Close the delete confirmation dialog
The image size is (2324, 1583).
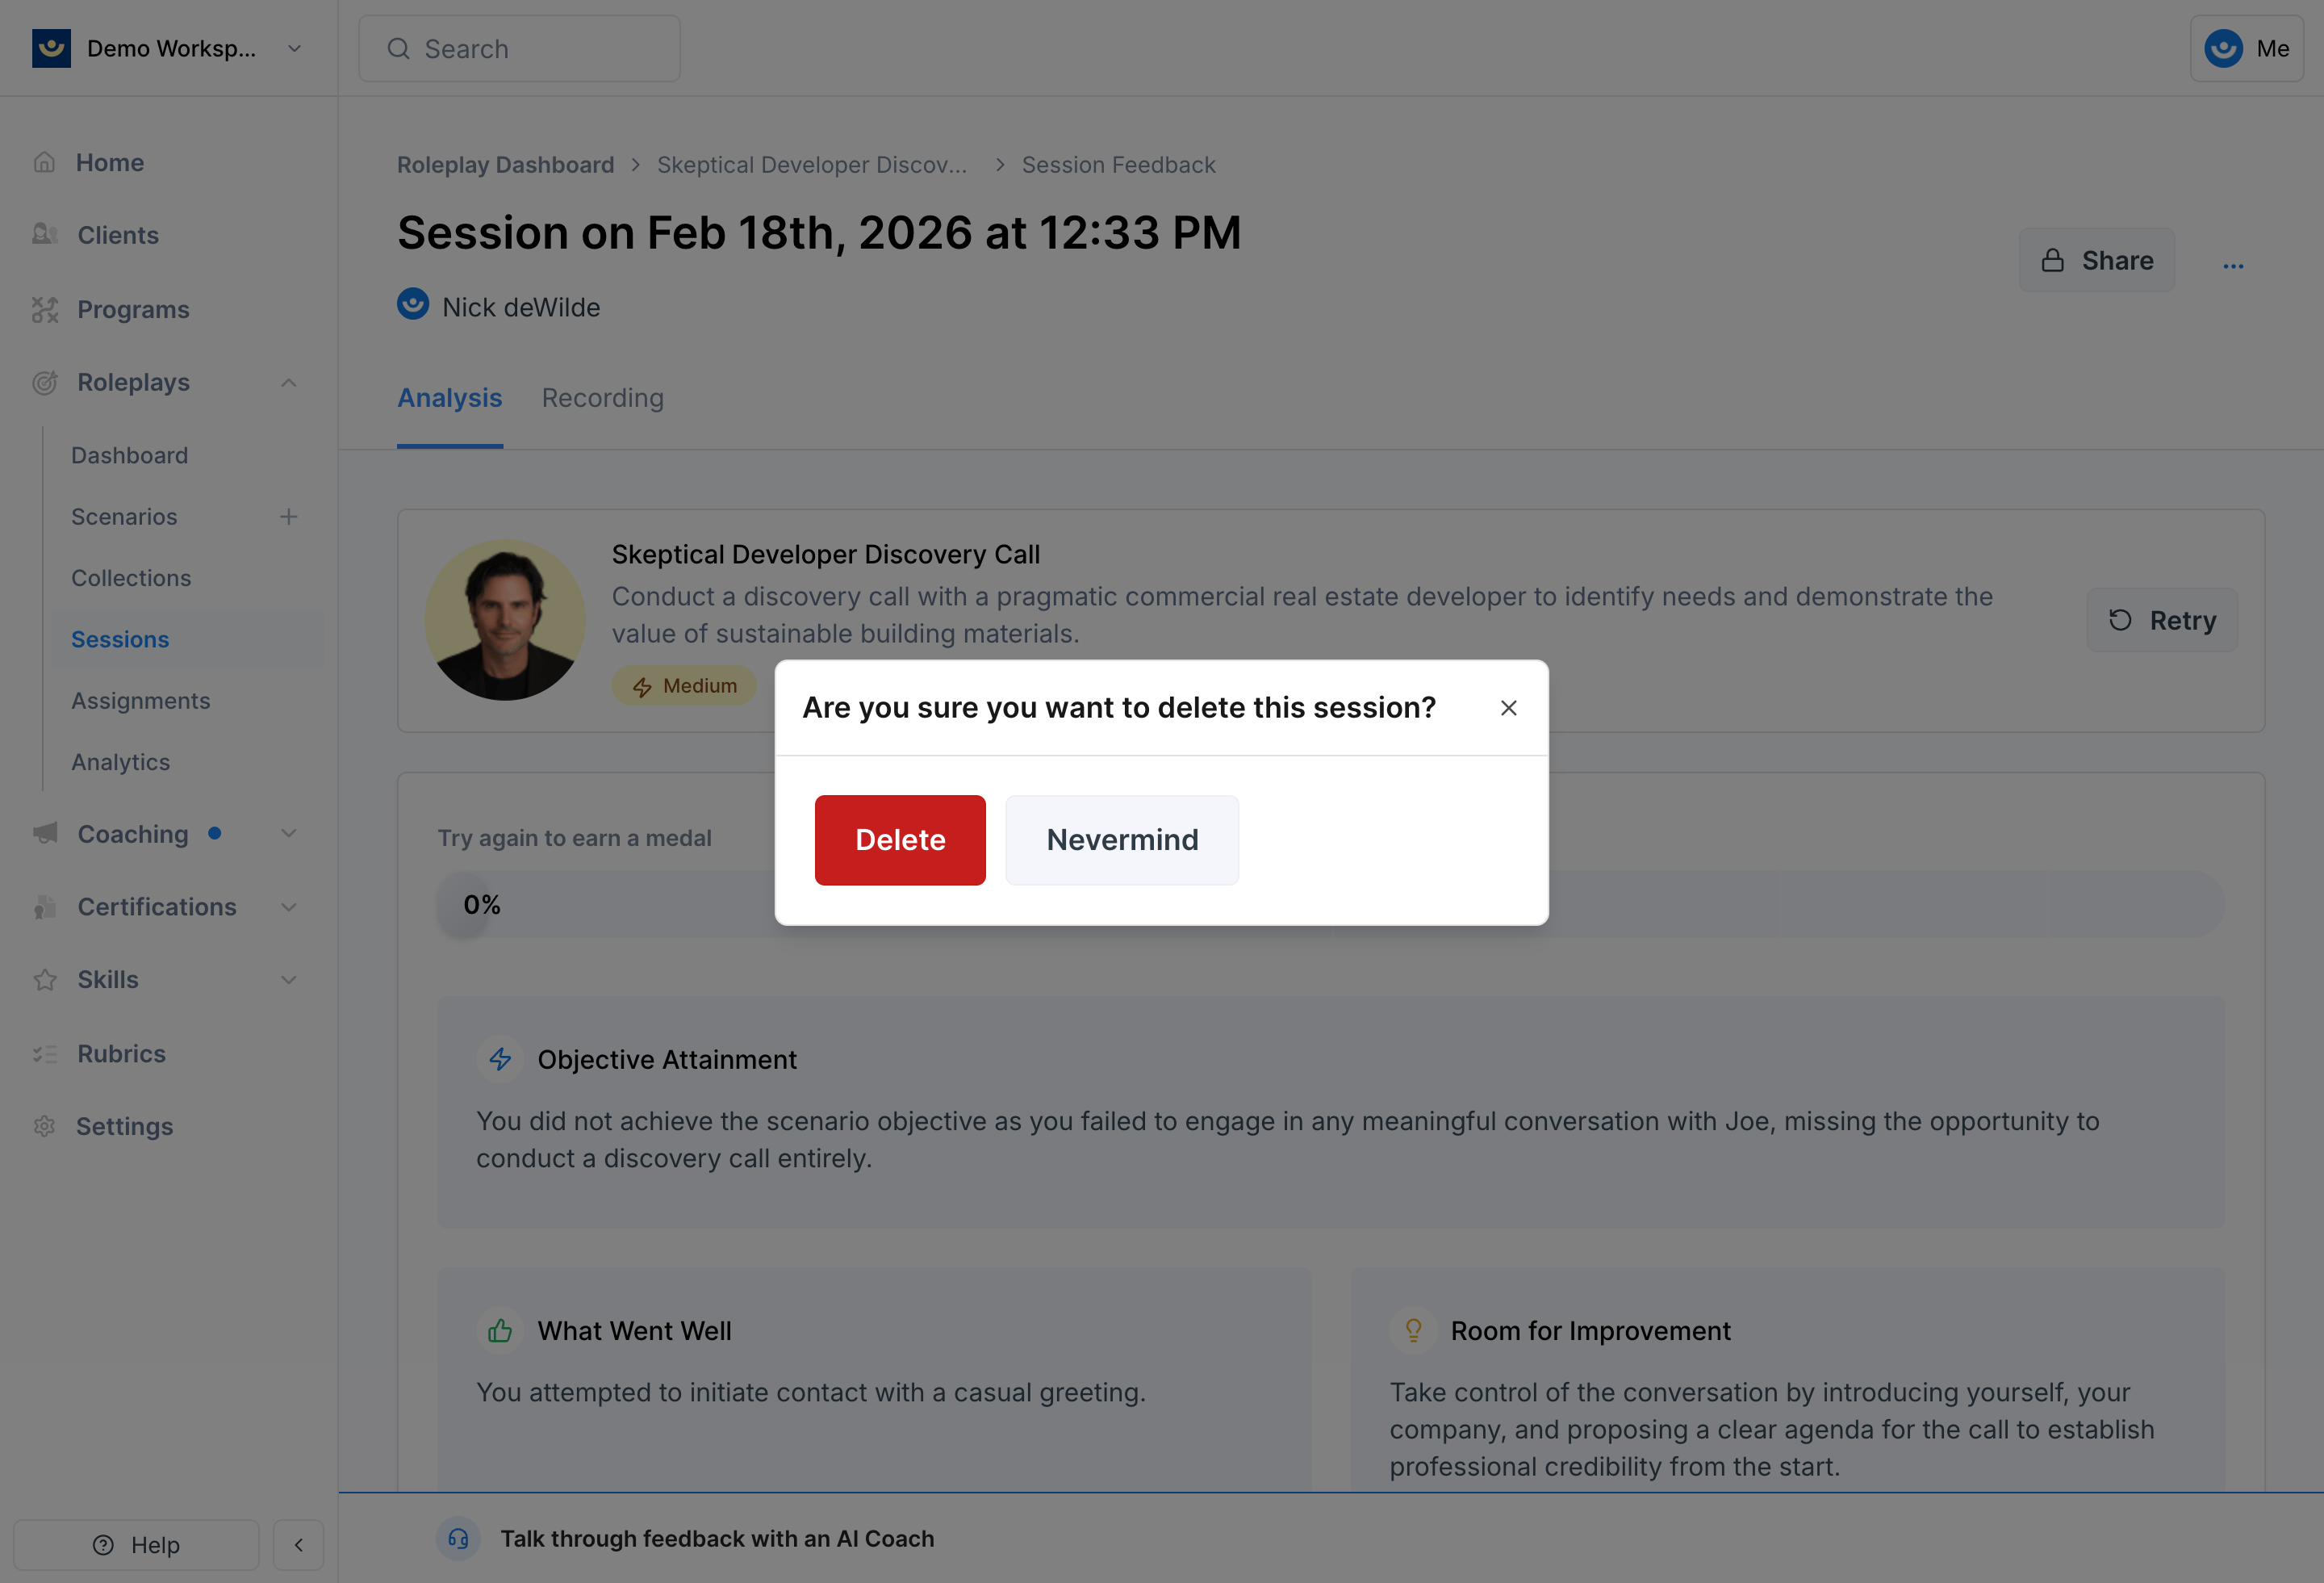point(1509,707)
